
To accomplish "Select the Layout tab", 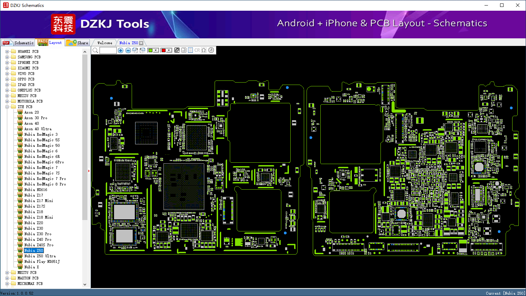I will (x=50, y=42).
